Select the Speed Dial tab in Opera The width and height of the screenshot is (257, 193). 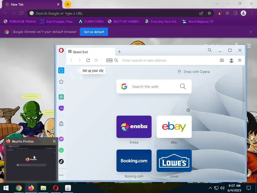coord(91,52)
